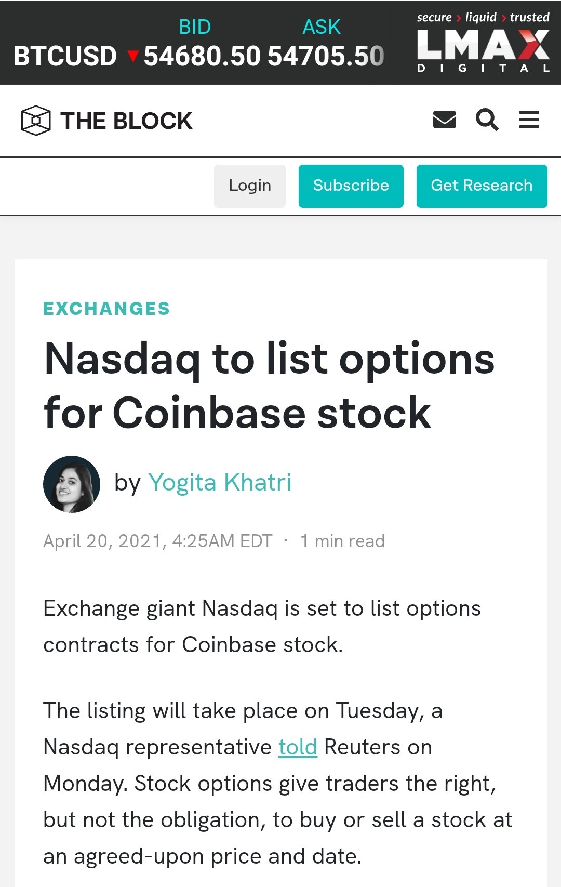Image resolution: width=561 pixels, height=887 pixels.
Task: Click the red down-arrow price indicator
Action: point(133,56)
